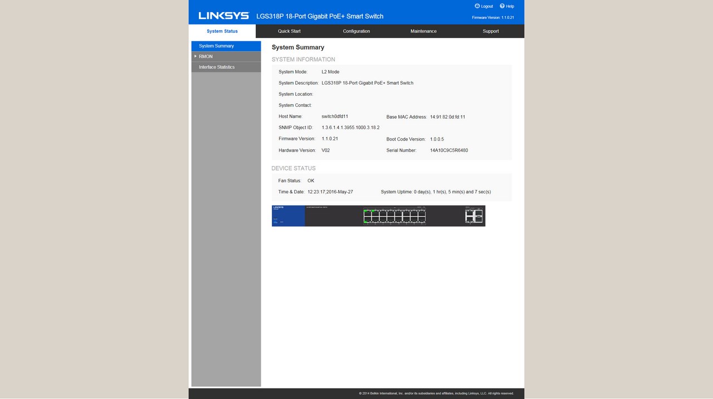Select the Base MAC Address value 14:91:82:0d:fd:11
The width and height of the screenshot is (713, 399).
[447, 117]
